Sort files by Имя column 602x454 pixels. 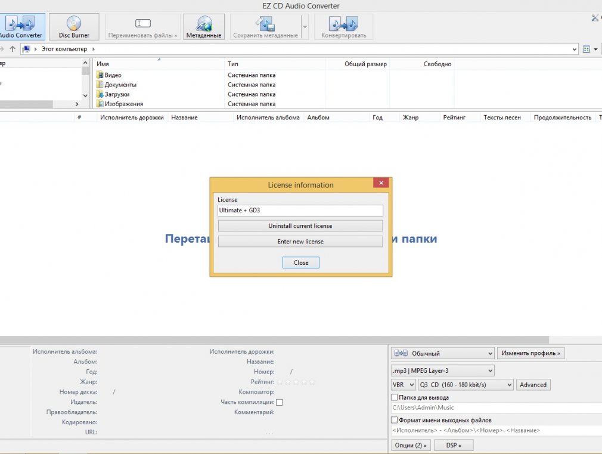(x=159, y=64)
